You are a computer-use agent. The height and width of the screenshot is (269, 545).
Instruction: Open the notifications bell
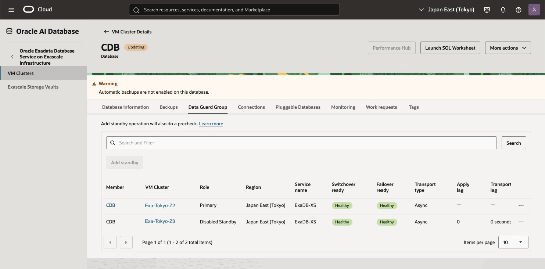[503, 10]
